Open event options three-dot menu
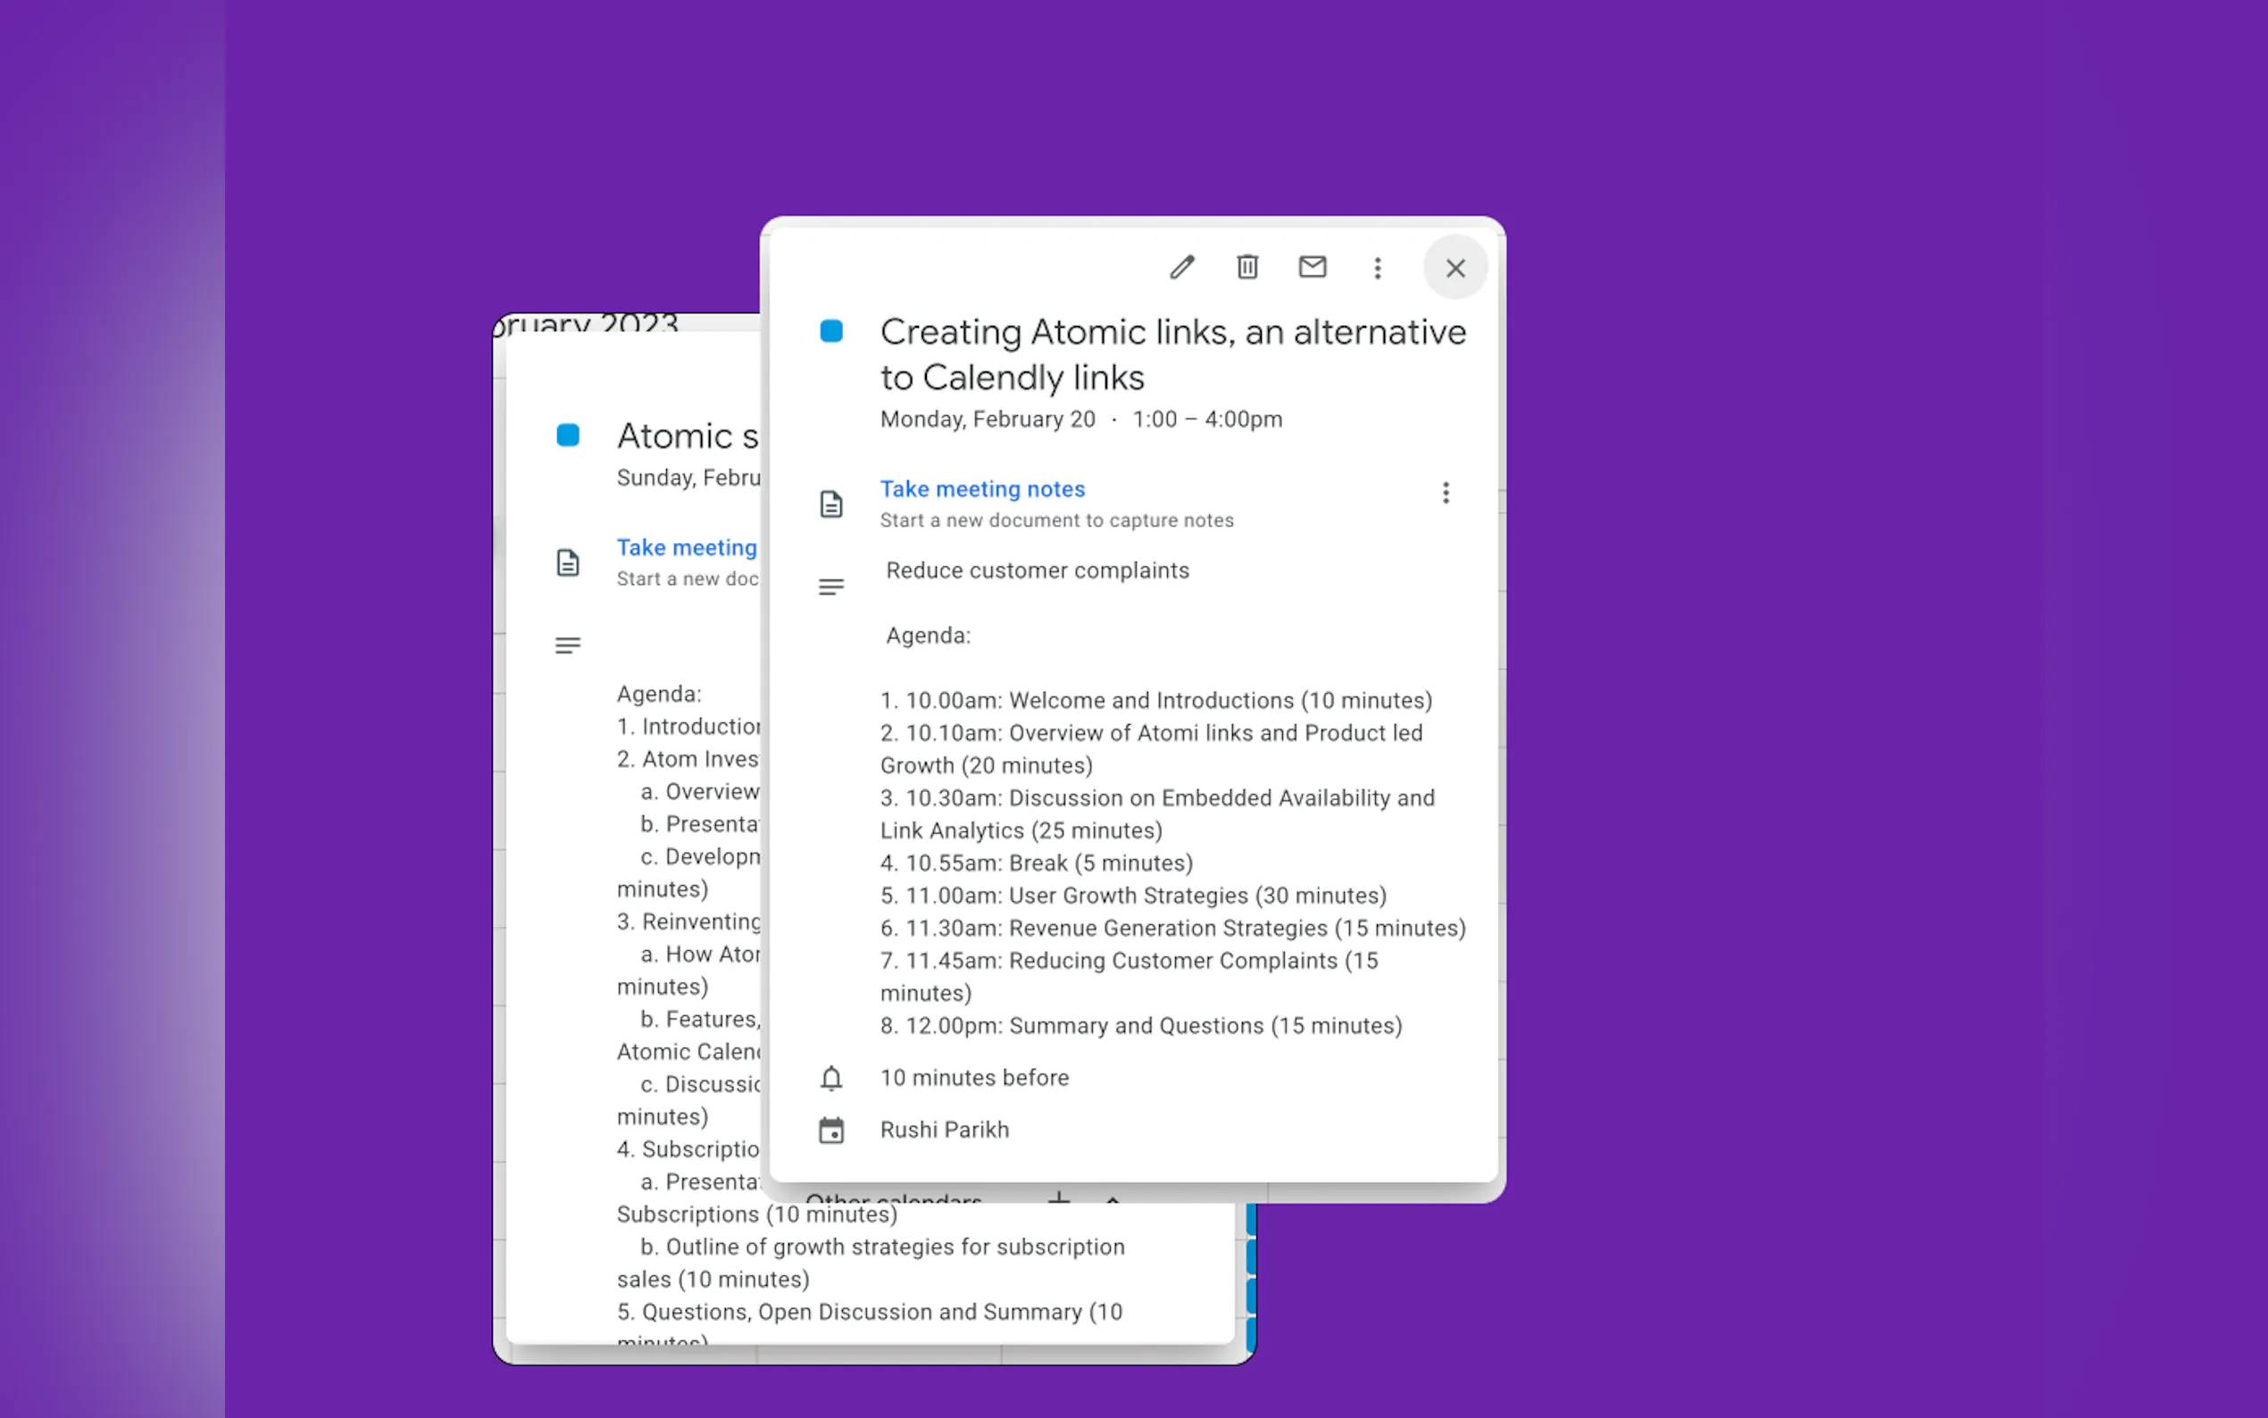Screen dimensions: 2268x1418 point(1377,268)
